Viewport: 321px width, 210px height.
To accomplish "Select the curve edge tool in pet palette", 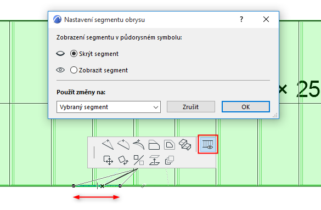I will 123,145.
